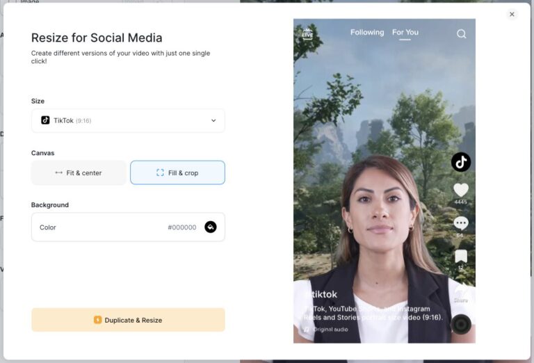Tap the heart like icon
The width and height of the screenshot is (534, 363).
tap(460, 190)
